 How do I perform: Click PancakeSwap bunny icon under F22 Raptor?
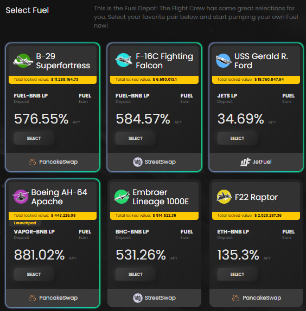pyautogui.click(x=235, y=297)
